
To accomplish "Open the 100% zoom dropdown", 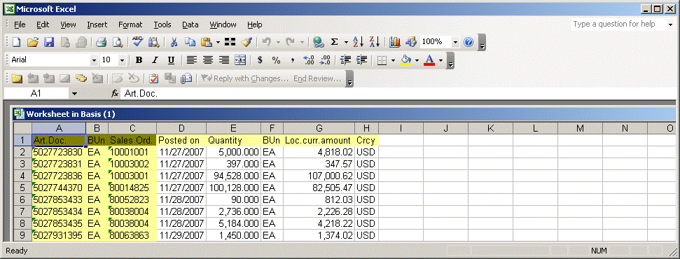I will 455,42.
